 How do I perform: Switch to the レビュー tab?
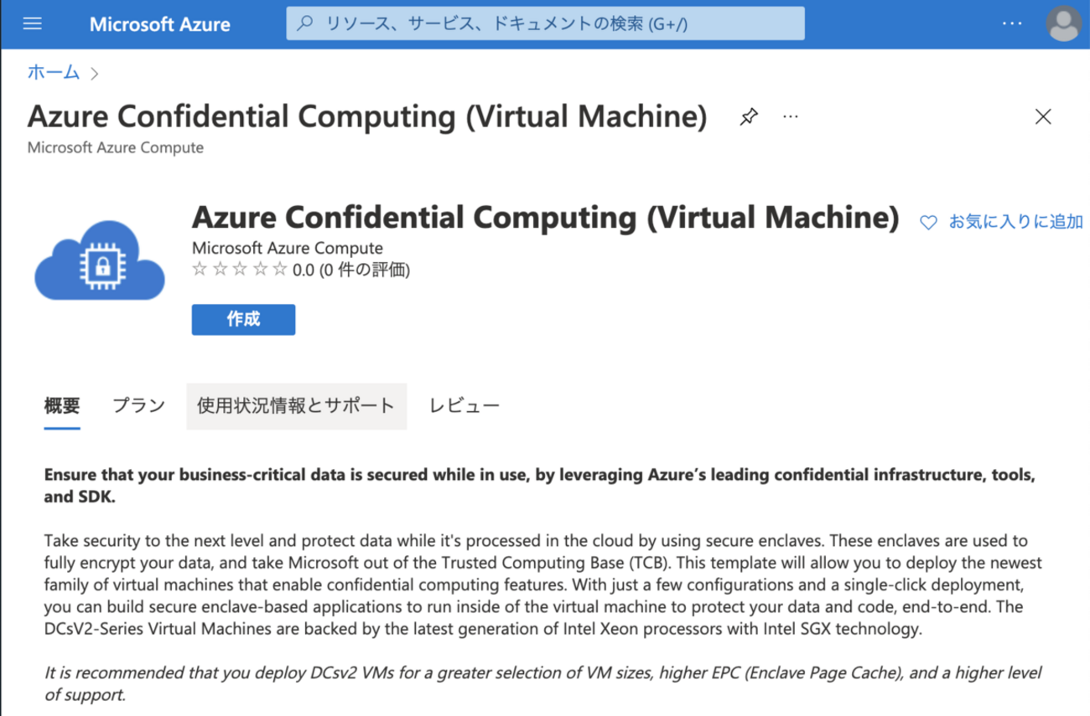point(465,406)
